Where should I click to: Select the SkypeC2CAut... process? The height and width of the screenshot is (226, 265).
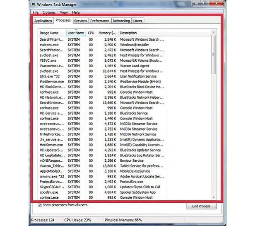pyautogui.click(x=102, y=187)
